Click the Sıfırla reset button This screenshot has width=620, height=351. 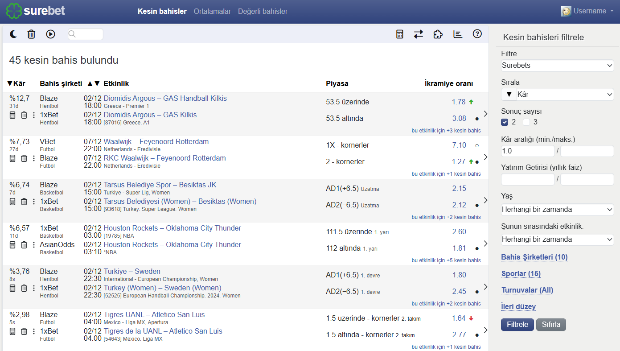[551, 324]
